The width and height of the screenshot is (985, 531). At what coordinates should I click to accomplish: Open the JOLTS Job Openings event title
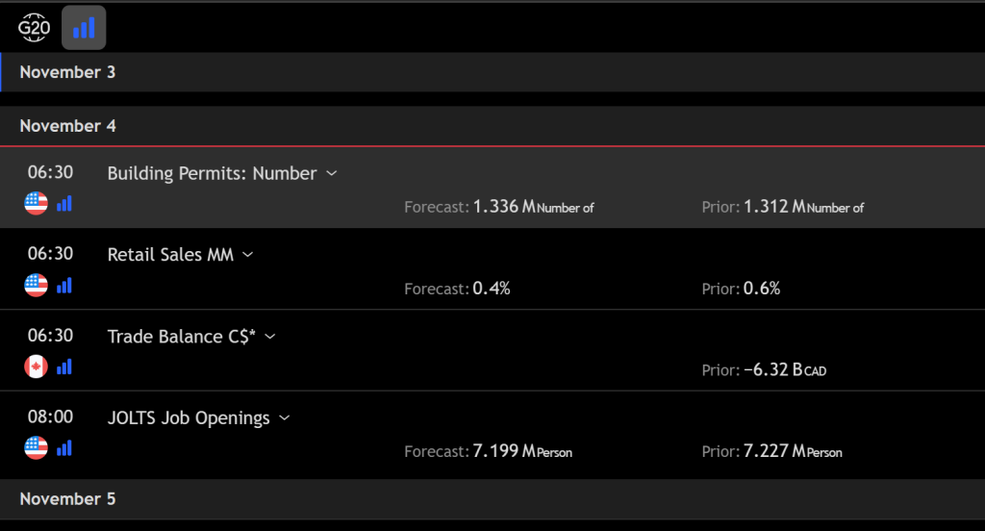(x=189, y=417)
